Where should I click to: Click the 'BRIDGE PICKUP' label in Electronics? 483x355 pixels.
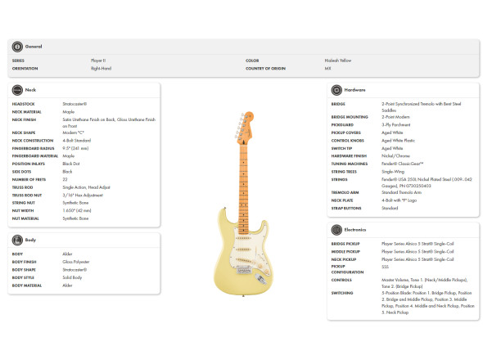[345, 244]
